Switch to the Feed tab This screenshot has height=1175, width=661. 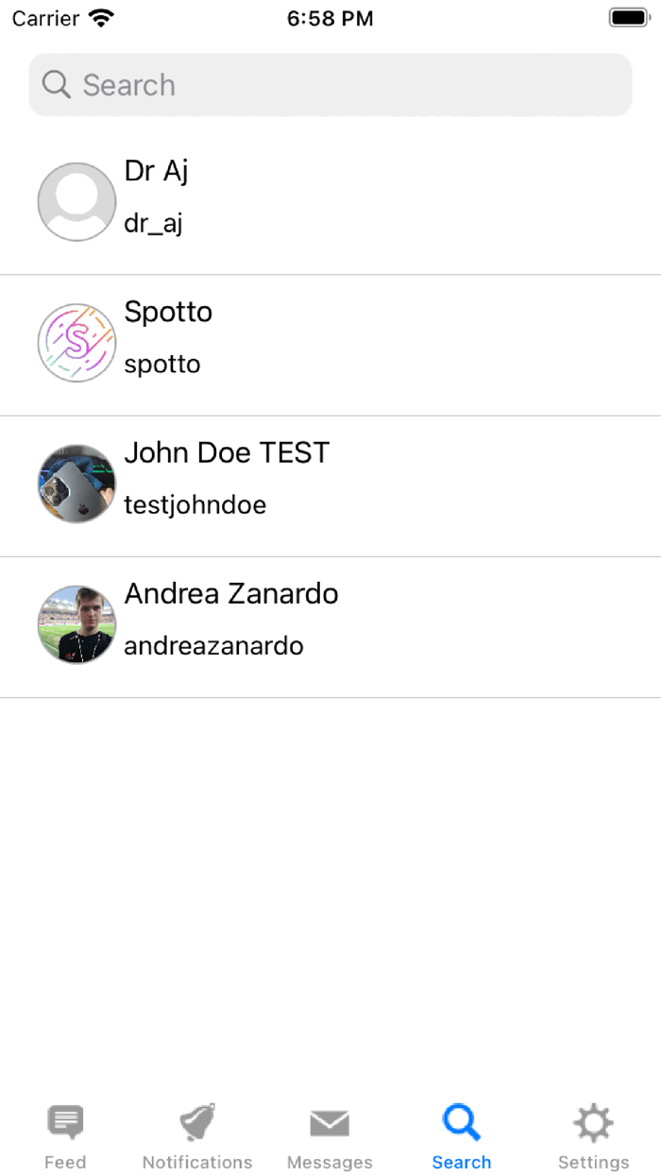(65, 1133)
